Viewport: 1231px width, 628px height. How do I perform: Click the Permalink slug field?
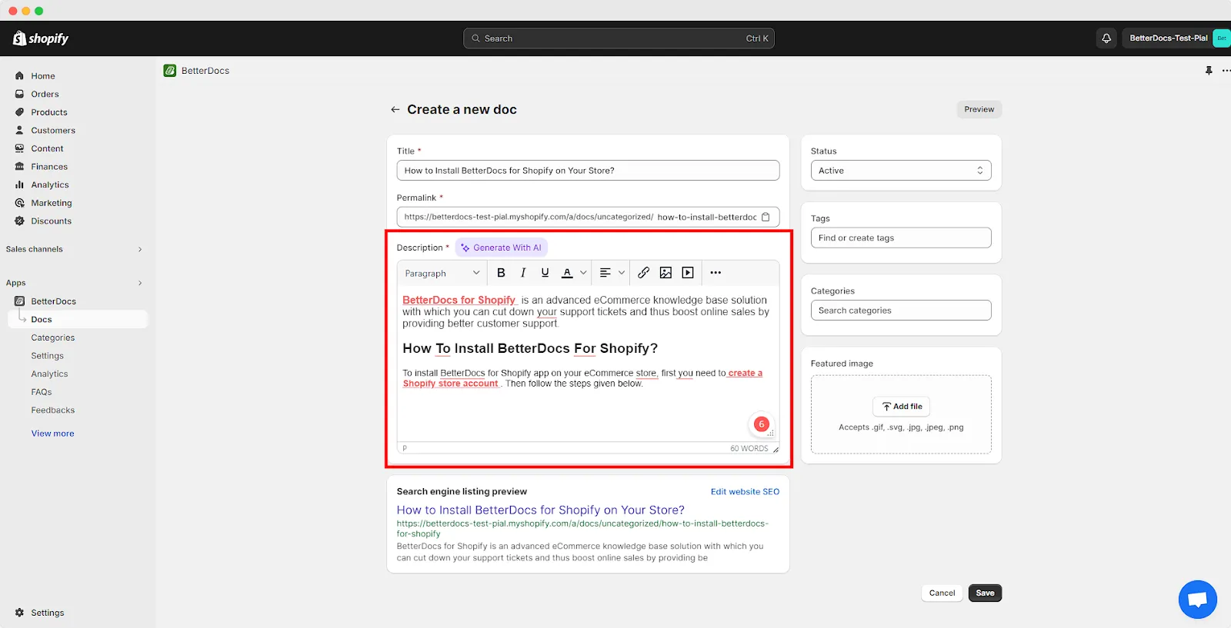pos(706,217)
